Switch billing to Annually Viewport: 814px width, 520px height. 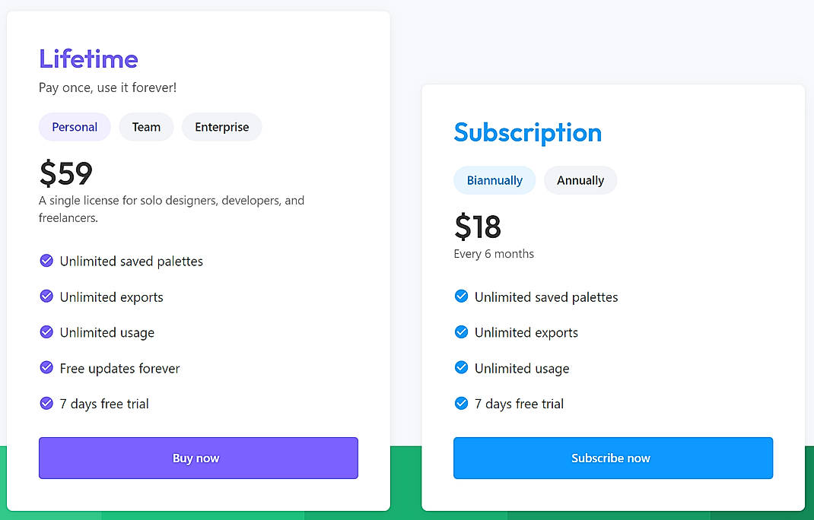580,180
